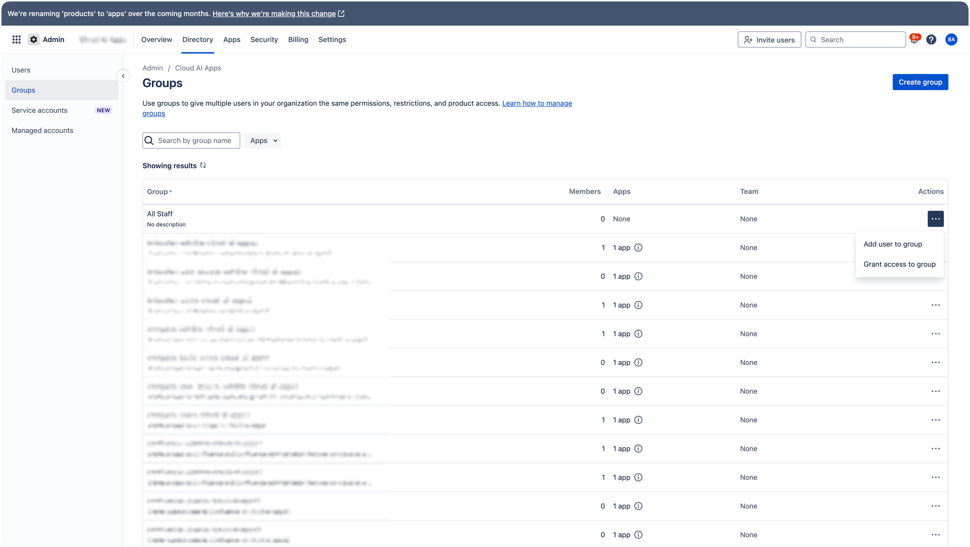
Task: Click the external link icon in the banner
Action: 341,14
